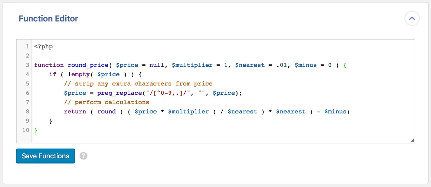
Task: Click the opening green brace on line 3
Action: [x=345, y=65]
